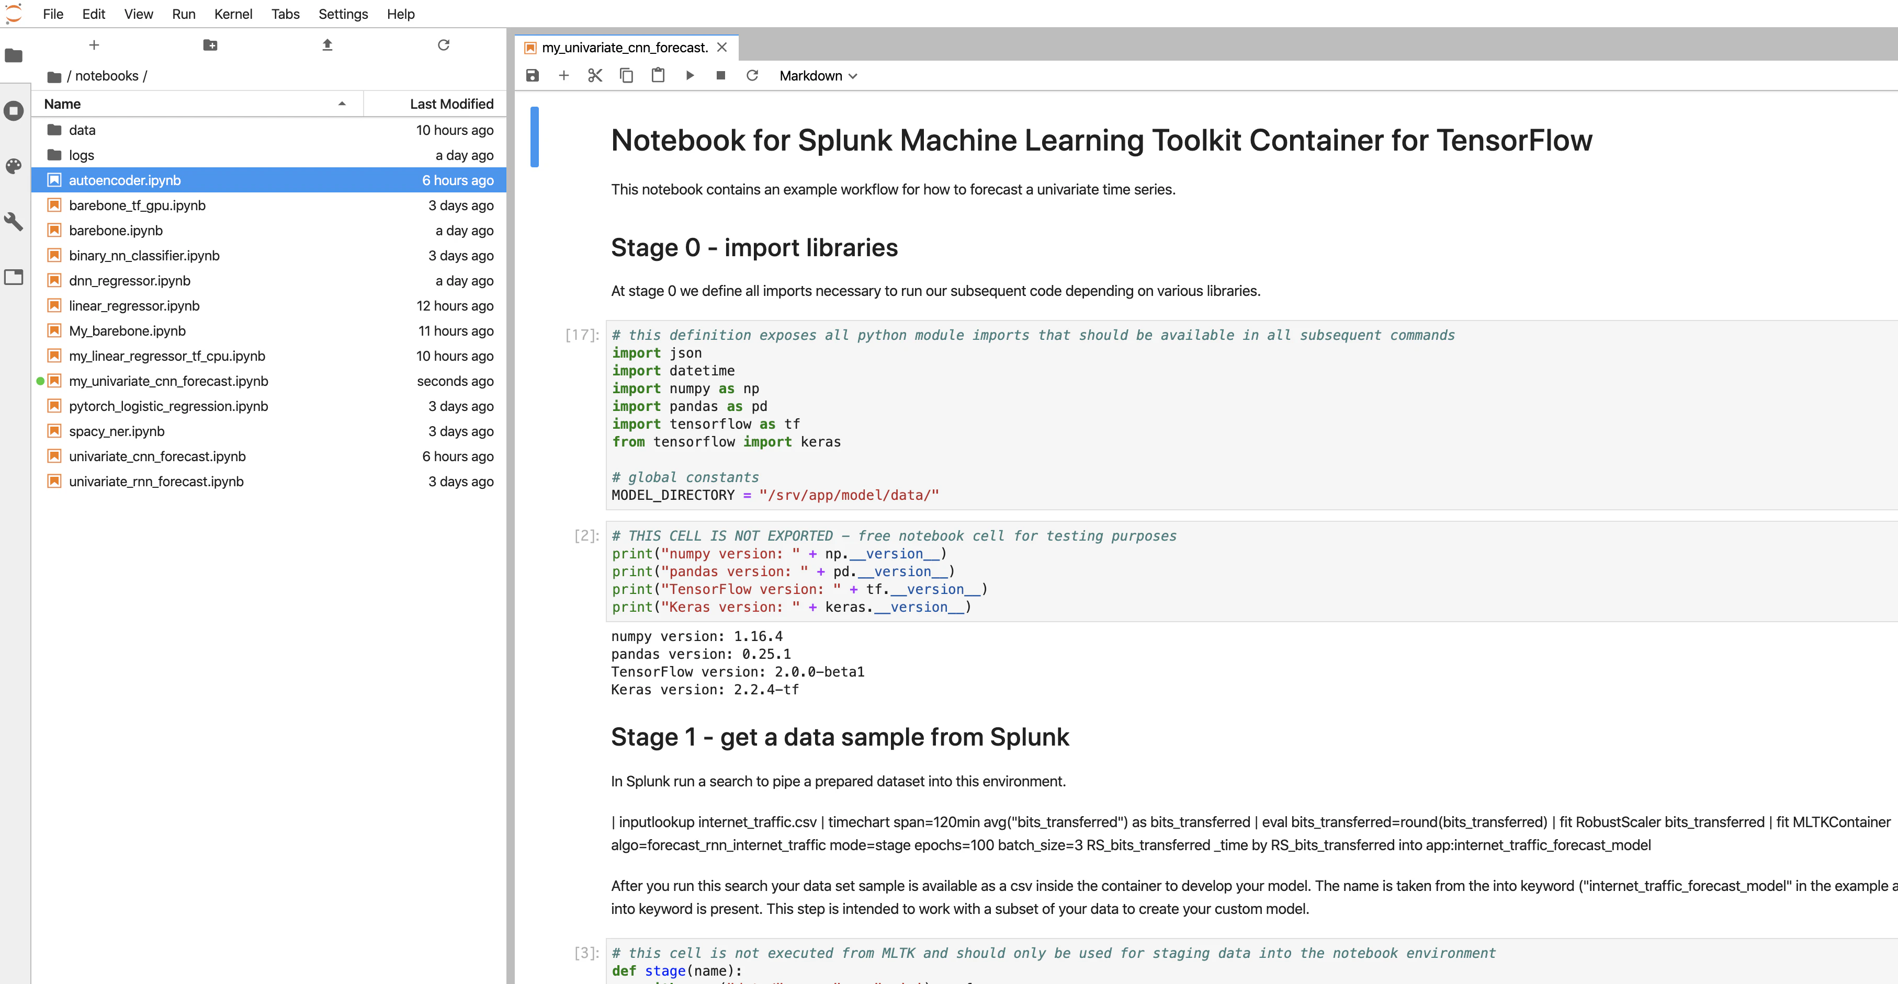Interrupt the kernel with the stop button
1898x984 pixels.
(720, 75)
